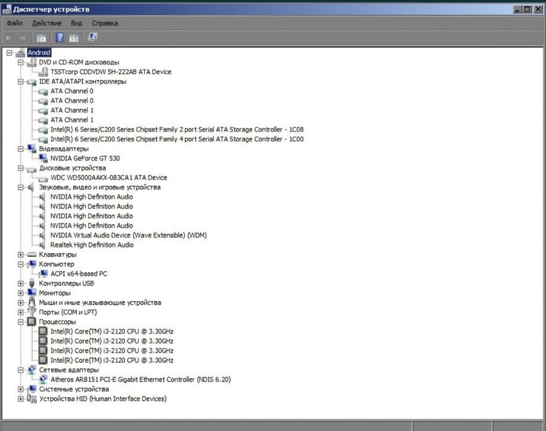The height and width of the screenshot is (431, 546).
Task: Click the DVD and CD-ROM drives category icon
Action: (32, 62)
